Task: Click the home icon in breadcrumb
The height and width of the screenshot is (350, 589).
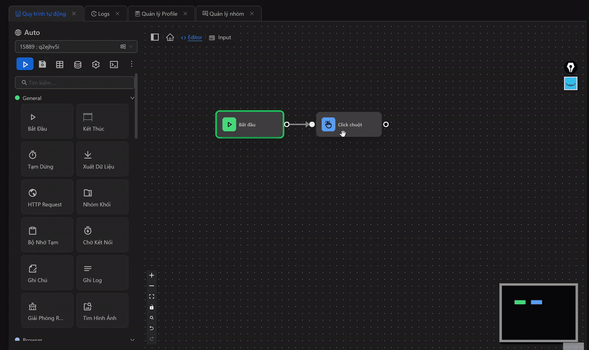Action: [x=170, y=37]
